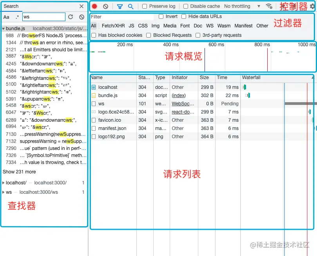Screen dimensions: 317x256
Task: Refresh search results
Action: (71, 17)
